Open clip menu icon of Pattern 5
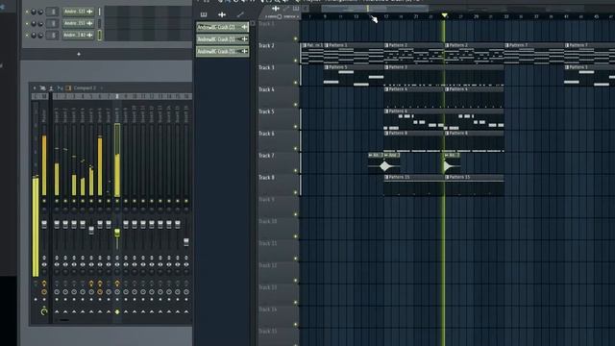 [327, 67]
